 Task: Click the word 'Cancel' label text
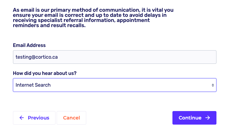pyautogui.click(x=71, y=118)
